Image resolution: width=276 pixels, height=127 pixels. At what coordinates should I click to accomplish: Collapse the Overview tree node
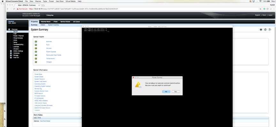coord(9,29)
